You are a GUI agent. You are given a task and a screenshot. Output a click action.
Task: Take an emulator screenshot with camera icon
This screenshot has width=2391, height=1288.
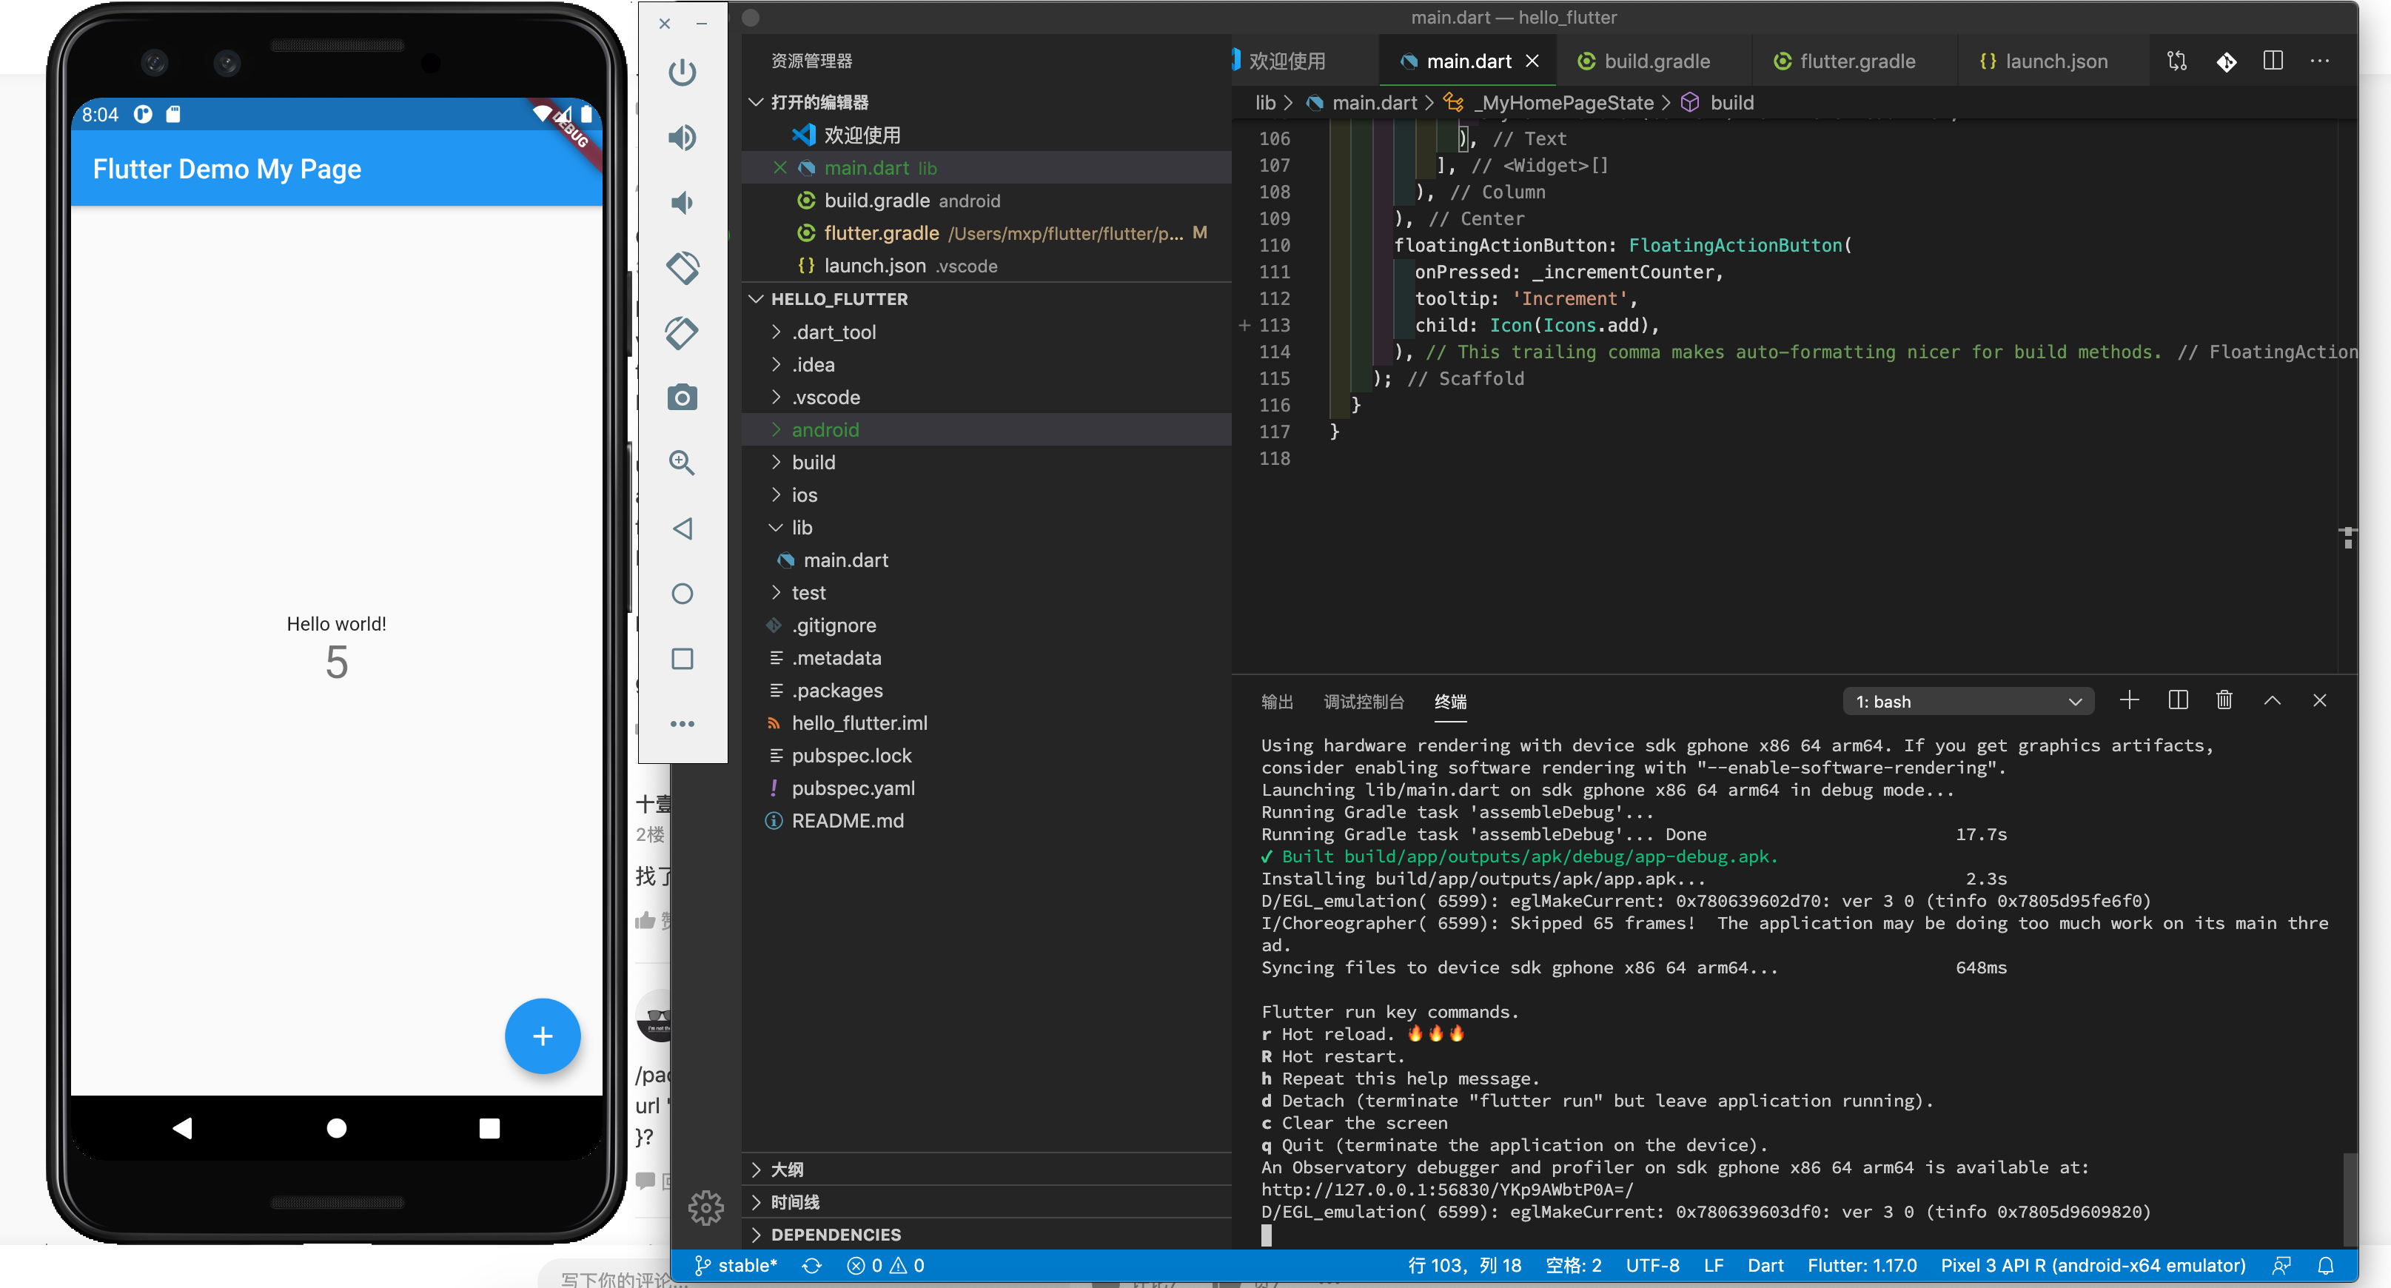[x=683, y=398]
